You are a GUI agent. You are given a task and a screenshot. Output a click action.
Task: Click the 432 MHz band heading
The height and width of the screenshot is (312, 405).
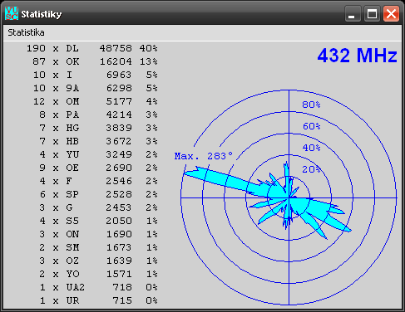pos(357,56)
